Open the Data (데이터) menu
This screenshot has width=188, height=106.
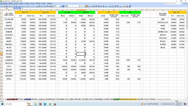[38, 4]
